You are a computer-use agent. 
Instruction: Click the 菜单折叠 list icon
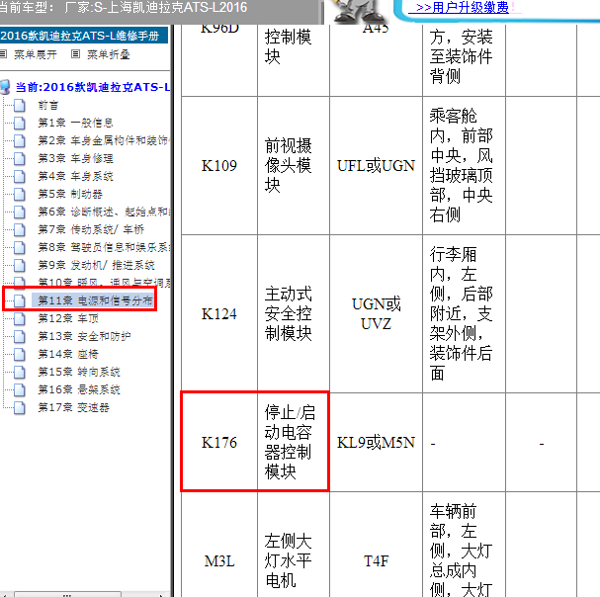76,54
